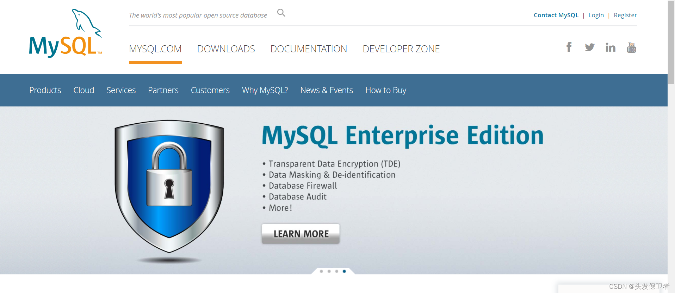
Task: Open the Why MySQL? menu item
Action: tap(265, 90)
